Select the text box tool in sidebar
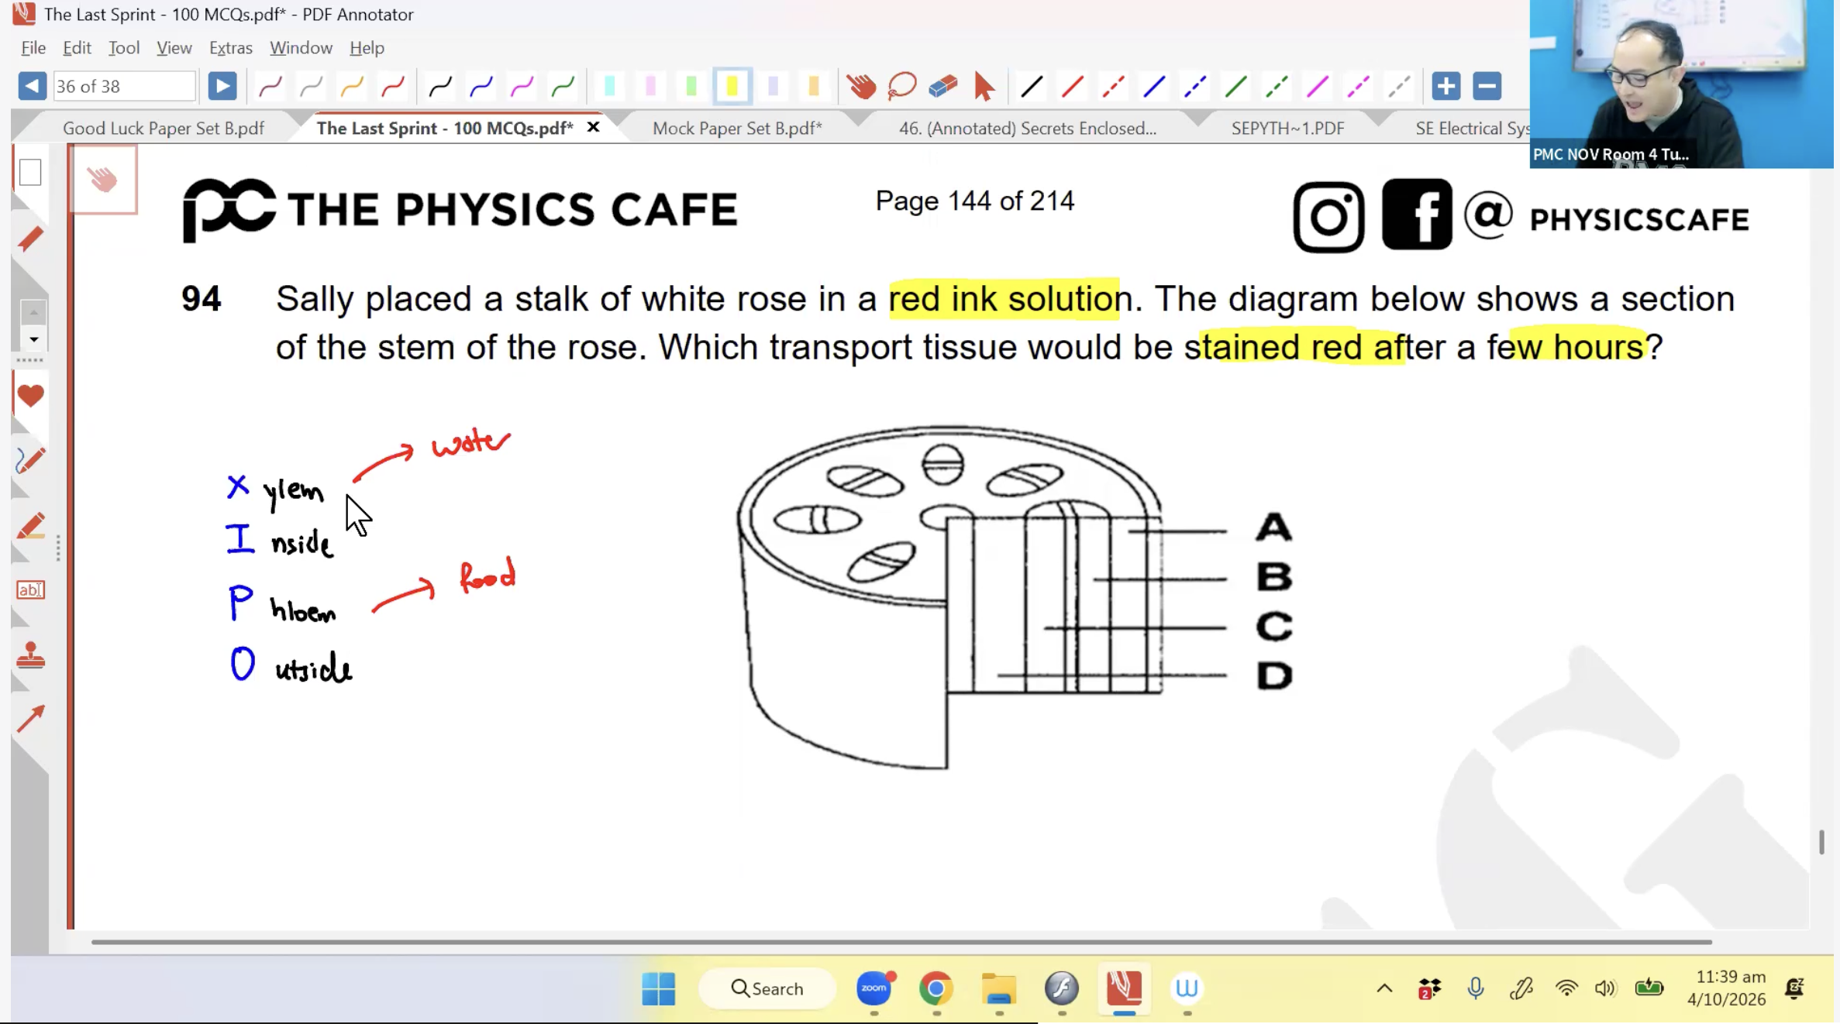Image resolution: width=1840 pixels, height=1024 pixels. [30, 590]
